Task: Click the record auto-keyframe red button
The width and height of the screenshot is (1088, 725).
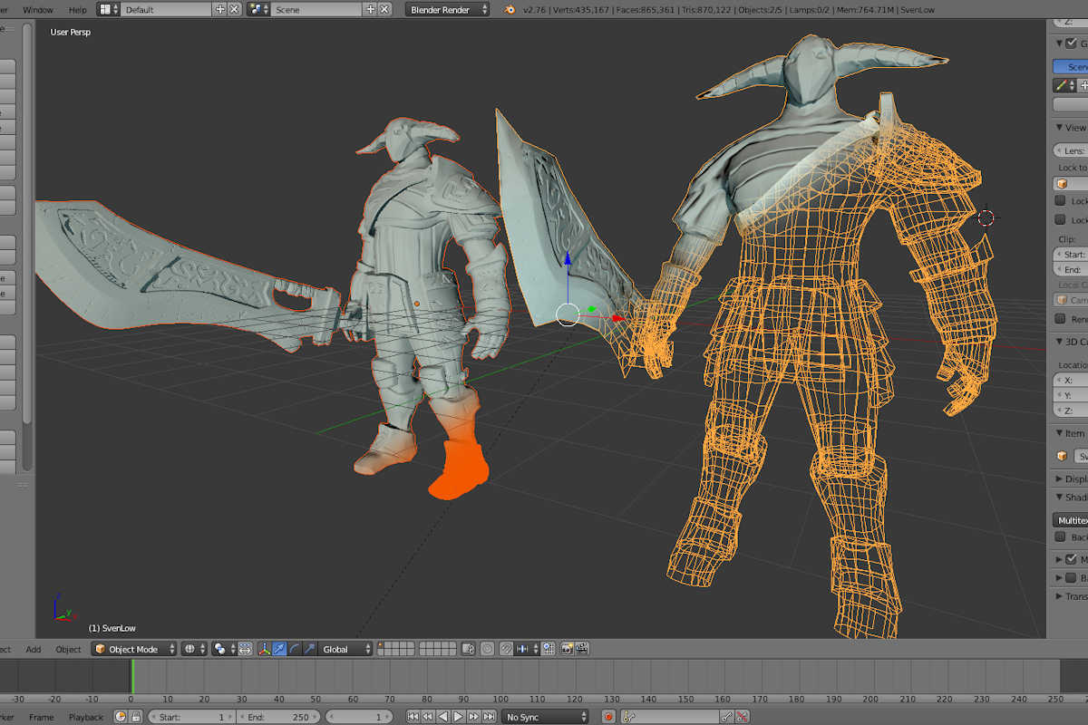Action: point(608,717)
